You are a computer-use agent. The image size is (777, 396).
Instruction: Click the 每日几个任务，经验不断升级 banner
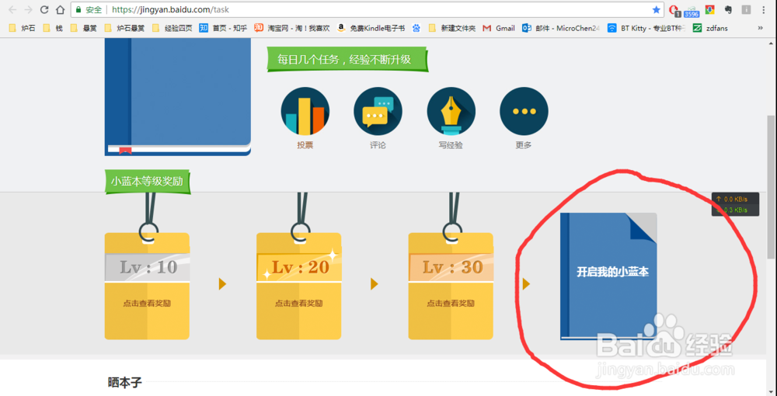347,59
